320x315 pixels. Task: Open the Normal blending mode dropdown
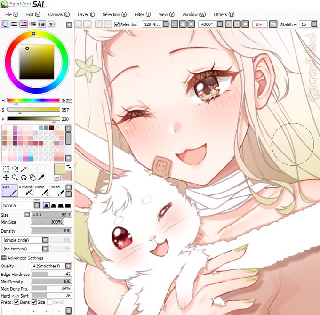click(x=37, y=205)
